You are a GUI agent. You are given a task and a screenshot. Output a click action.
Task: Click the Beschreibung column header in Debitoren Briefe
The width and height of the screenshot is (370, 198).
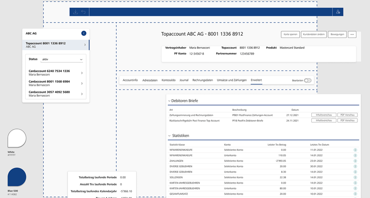[x=239, y=110]
